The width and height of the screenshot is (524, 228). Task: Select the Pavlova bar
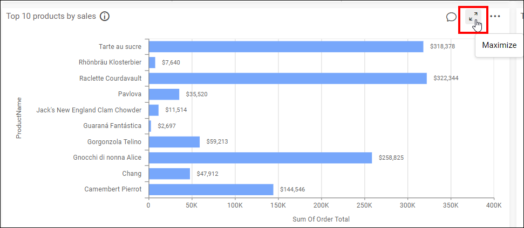click(164, 94)
